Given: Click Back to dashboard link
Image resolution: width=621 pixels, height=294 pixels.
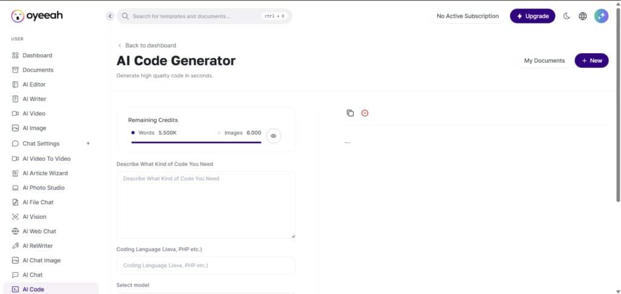Looking at the screenshot, I should tap(147, 45).
